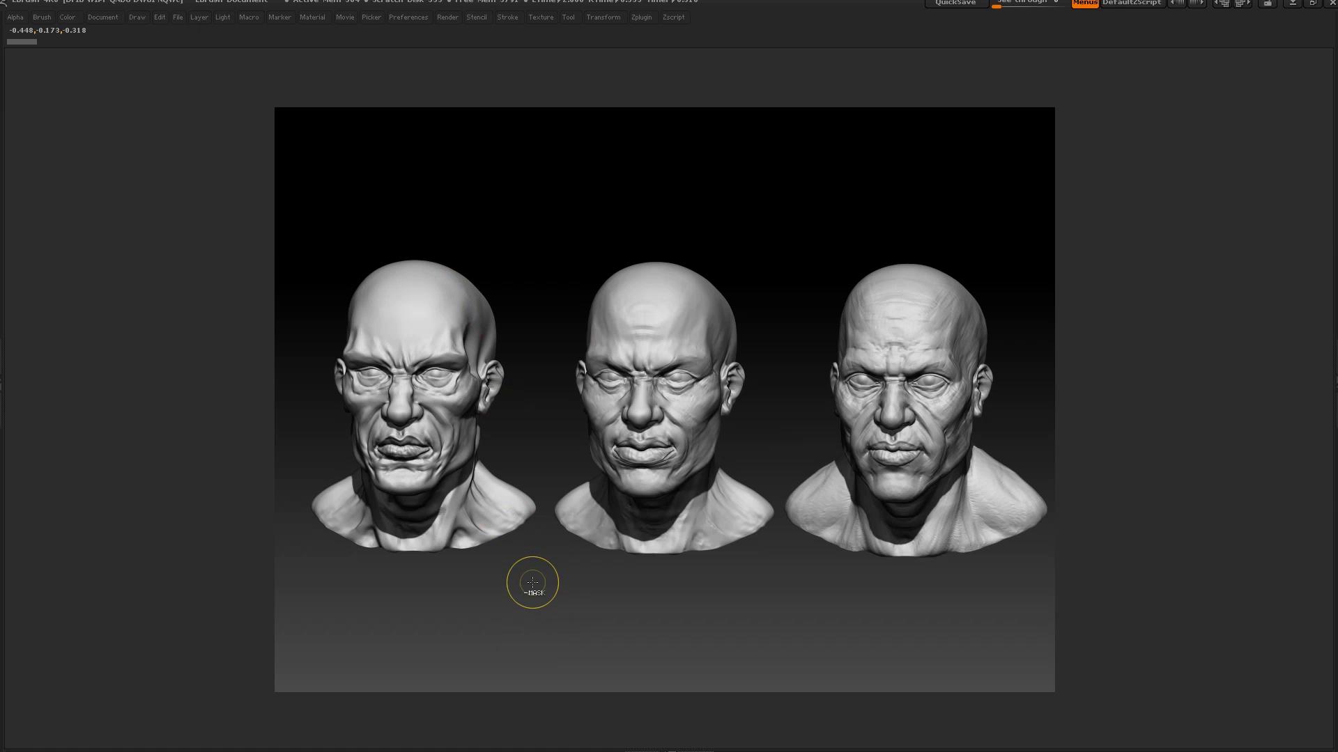Click the restore window icon
1338x752 pixels.
(x=1313, y=3)
